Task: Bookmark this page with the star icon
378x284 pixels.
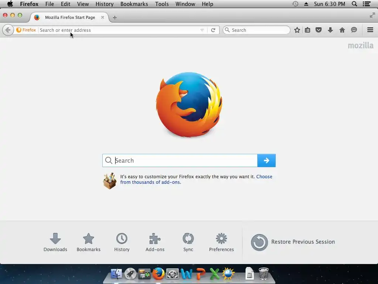Action: (x=297, y=30)
